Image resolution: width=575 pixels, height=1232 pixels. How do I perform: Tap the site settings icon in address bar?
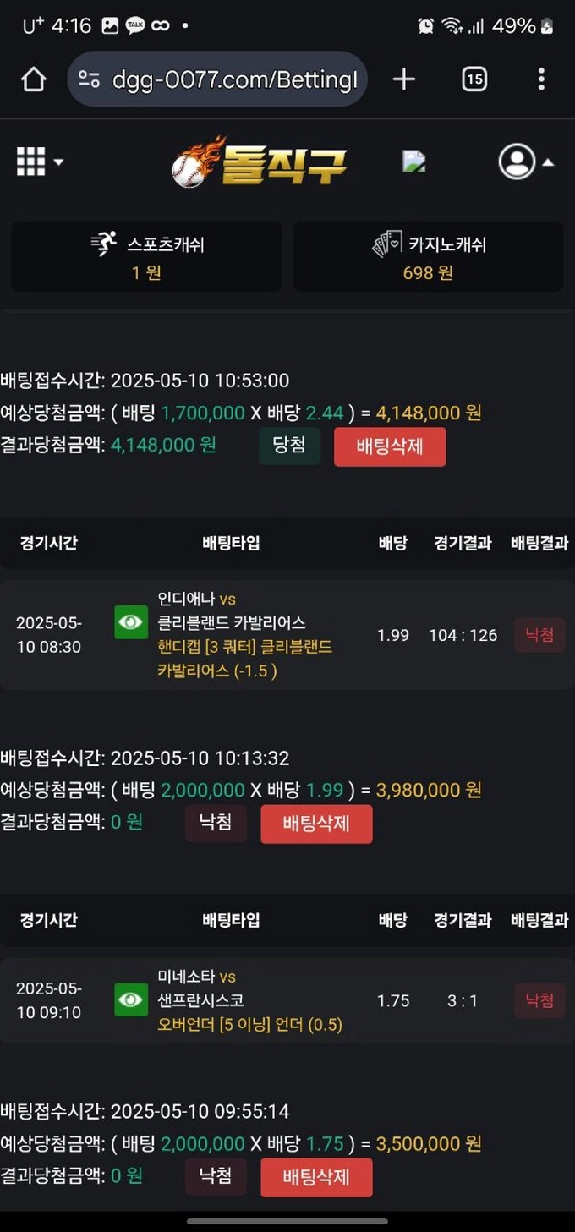tap(89, 79)
